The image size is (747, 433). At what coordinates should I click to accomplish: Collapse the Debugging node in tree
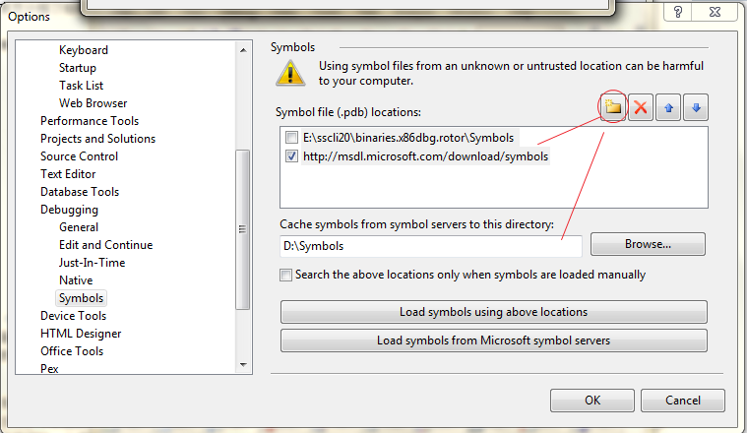69,210
